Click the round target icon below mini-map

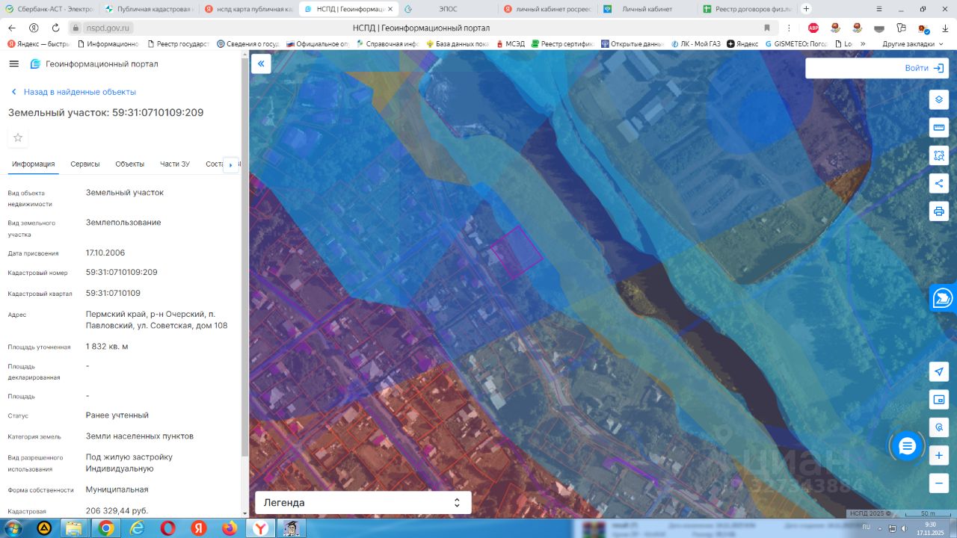[939, 427]
